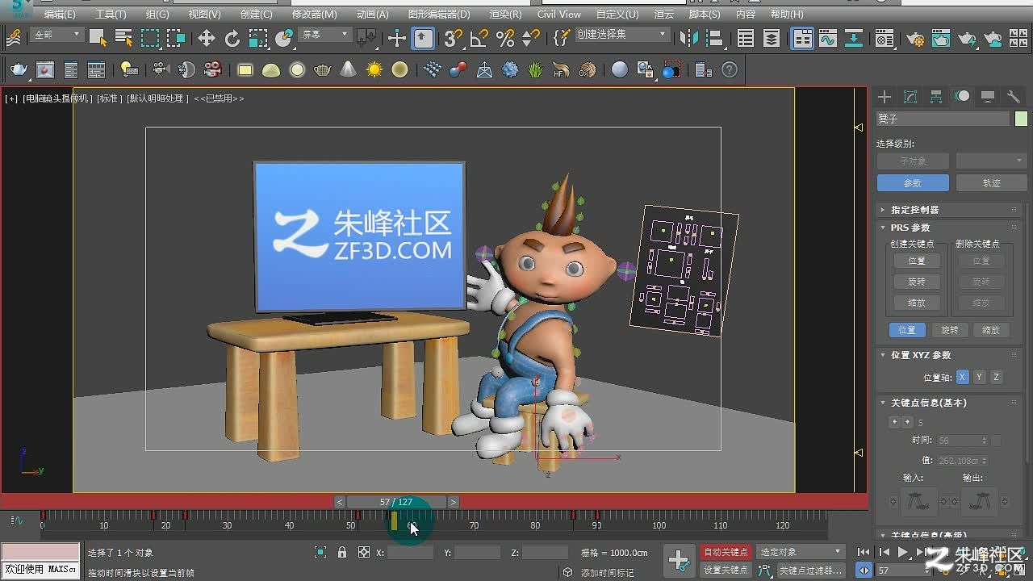
Task: Collapse the 关键点信息(基本) rollout
Action: (947, 403)
